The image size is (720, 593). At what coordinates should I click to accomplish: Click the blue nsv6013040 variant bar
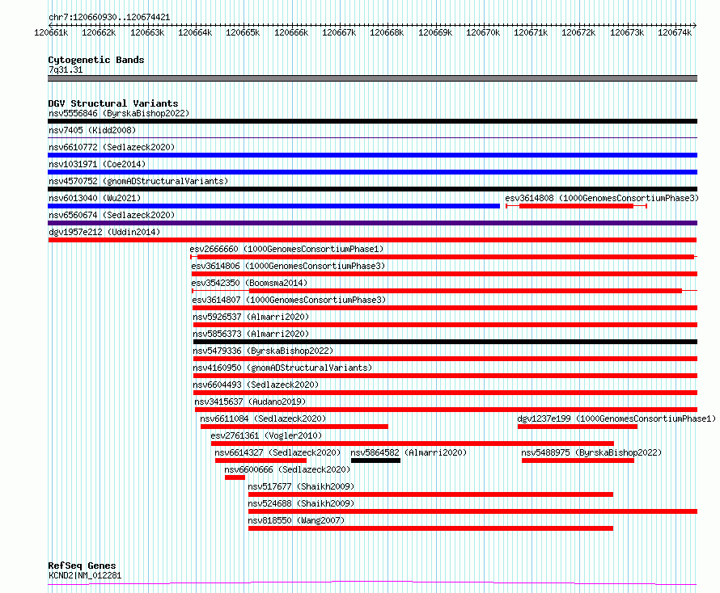(x=273, y=206)
